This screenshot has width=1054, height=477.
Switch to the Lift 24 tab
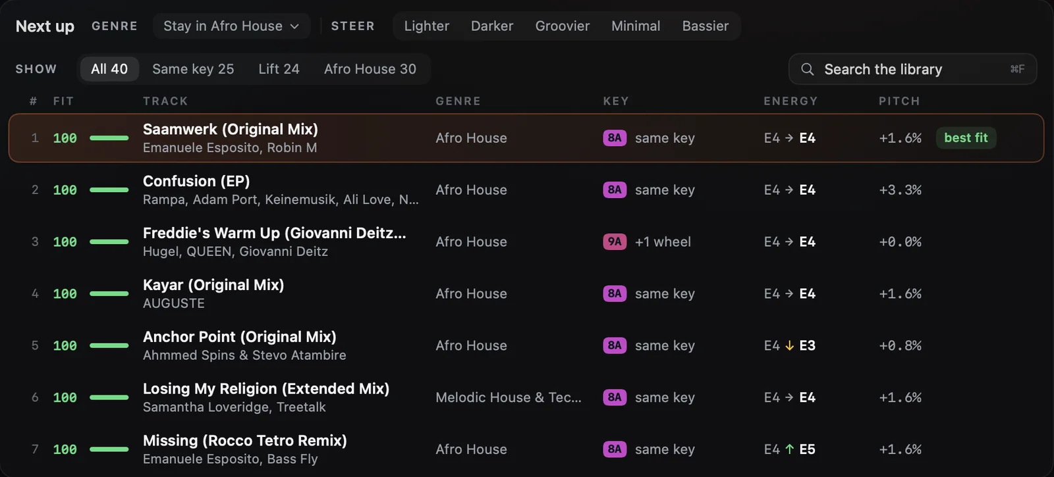pyautogui.click(x=279, y=69)
